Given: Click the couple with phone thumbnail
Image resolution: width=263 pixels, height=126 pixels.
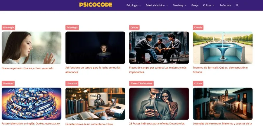Looking at the screenshot, I should 159,104.
